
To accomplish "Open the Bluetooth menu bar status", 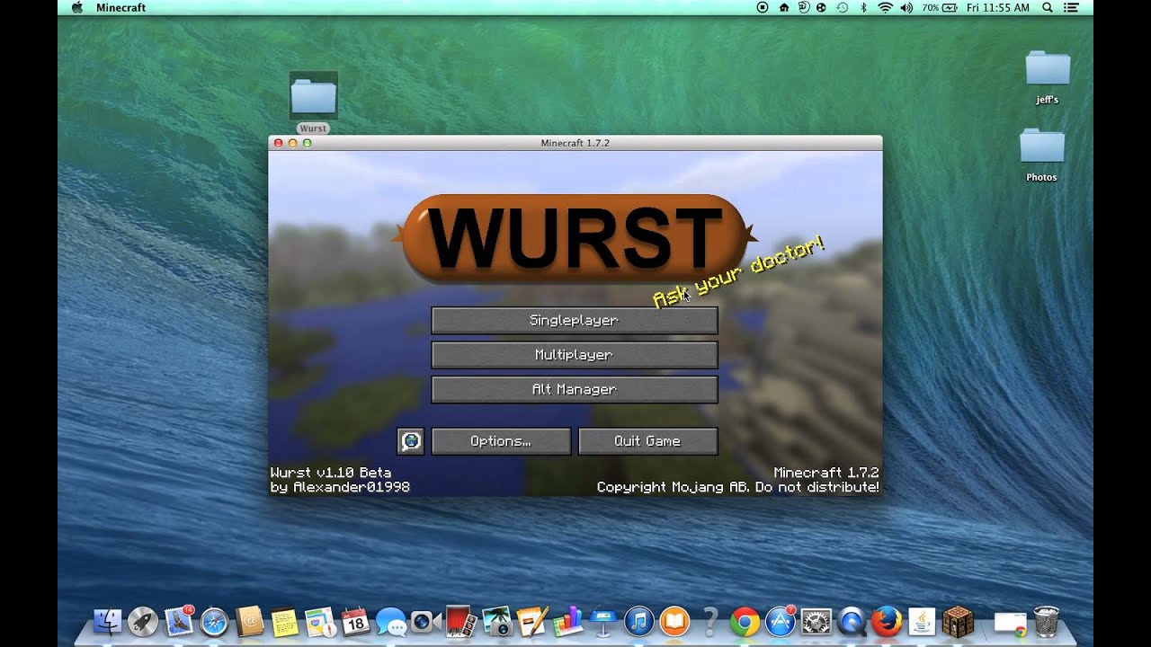I will (864, 7).
